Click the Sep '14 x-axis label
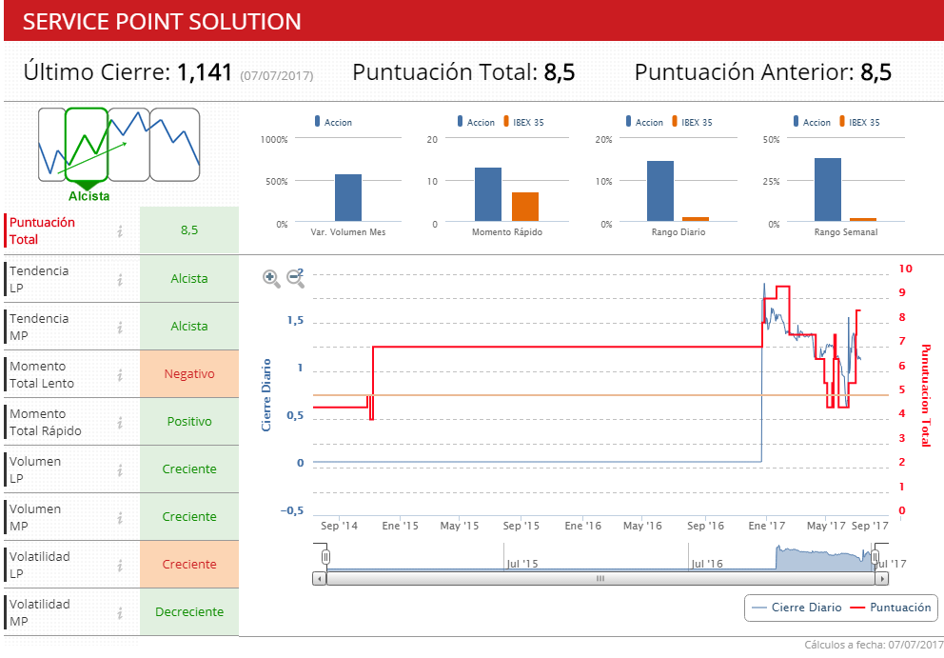 [x=339, y=526]
